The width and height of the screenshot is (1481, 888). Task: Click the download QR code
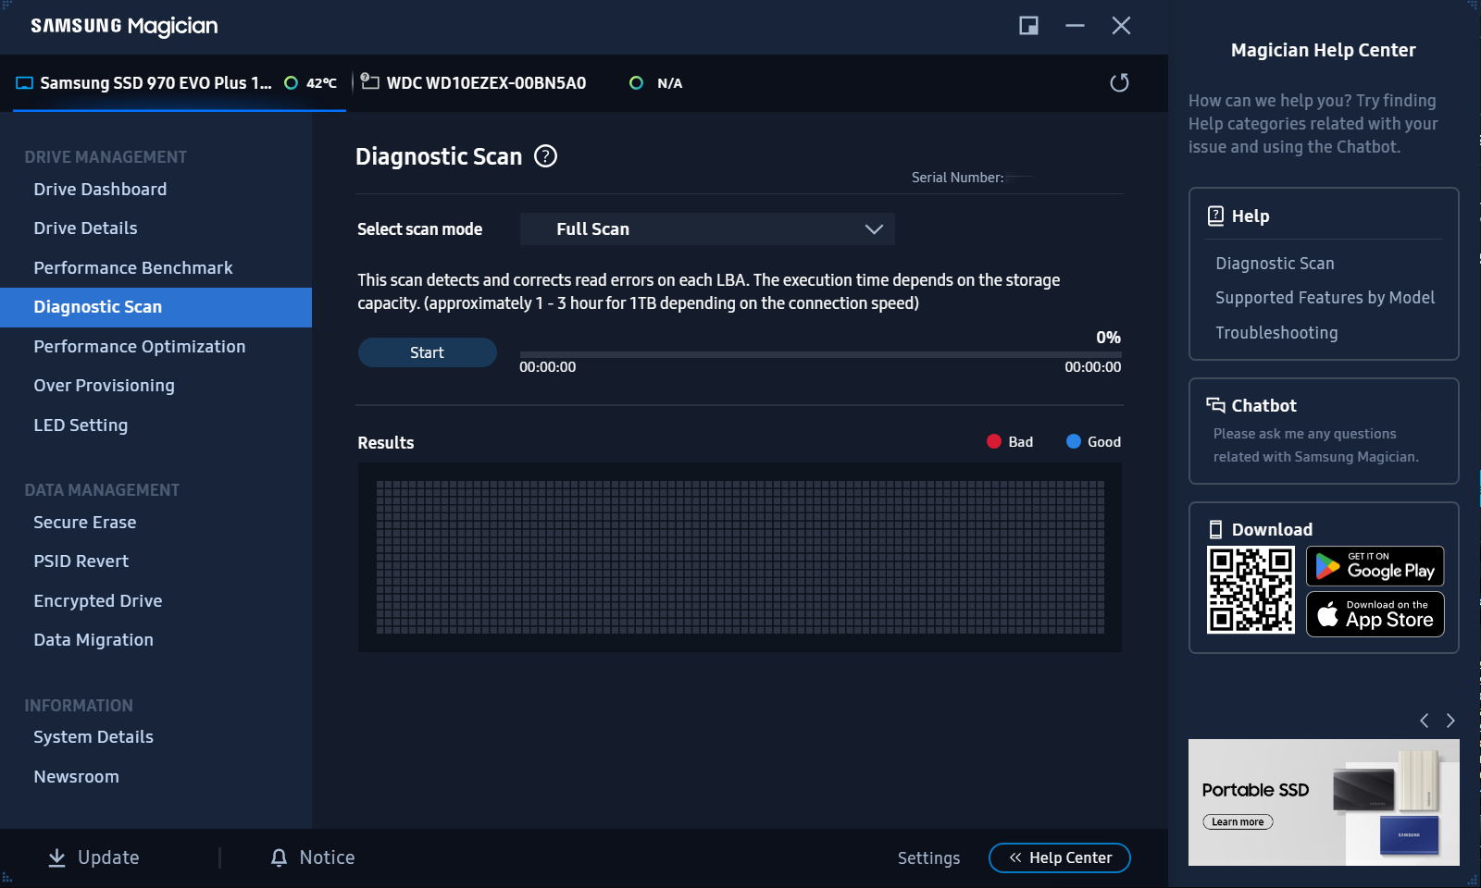pyautogui.click(x=1251, y=590)
